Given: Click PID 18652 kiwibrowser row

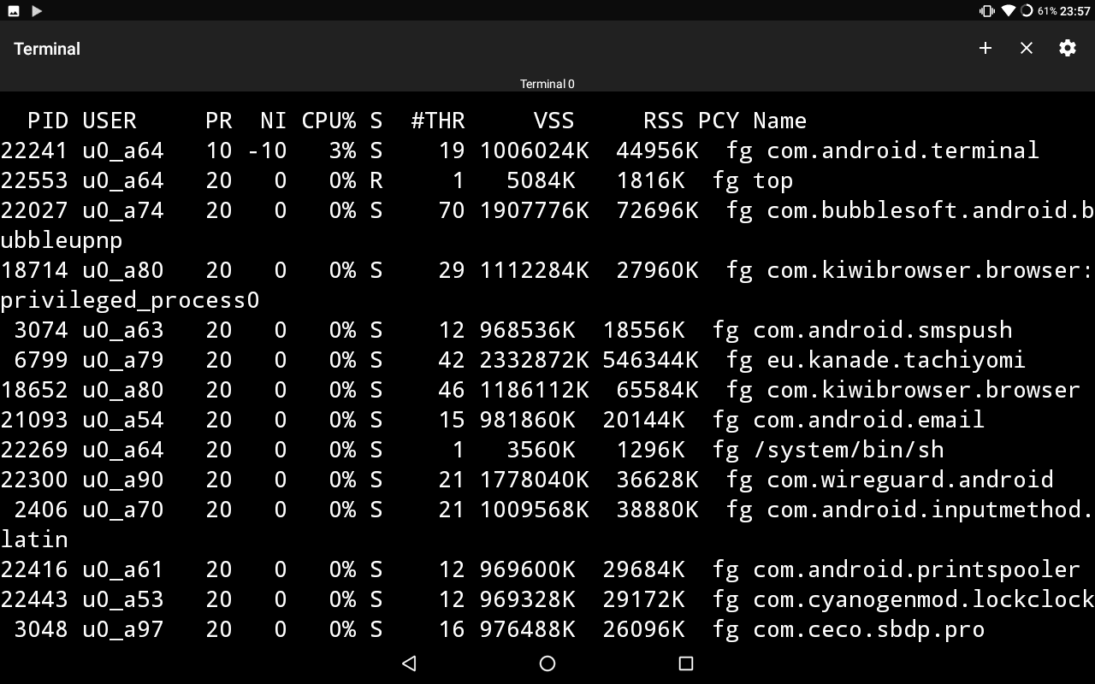Looking at the screenshot, I should (34, 390).
